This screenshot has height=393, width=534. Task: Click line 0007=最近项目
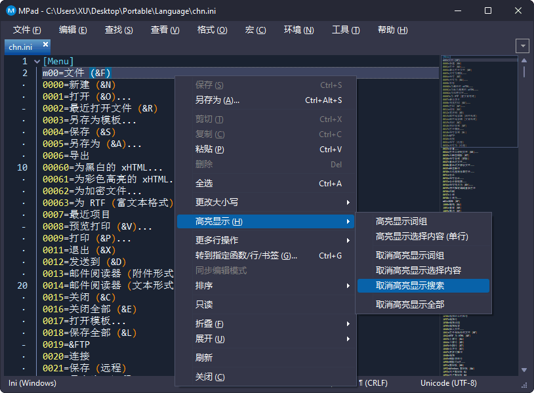tap(76, 215)
